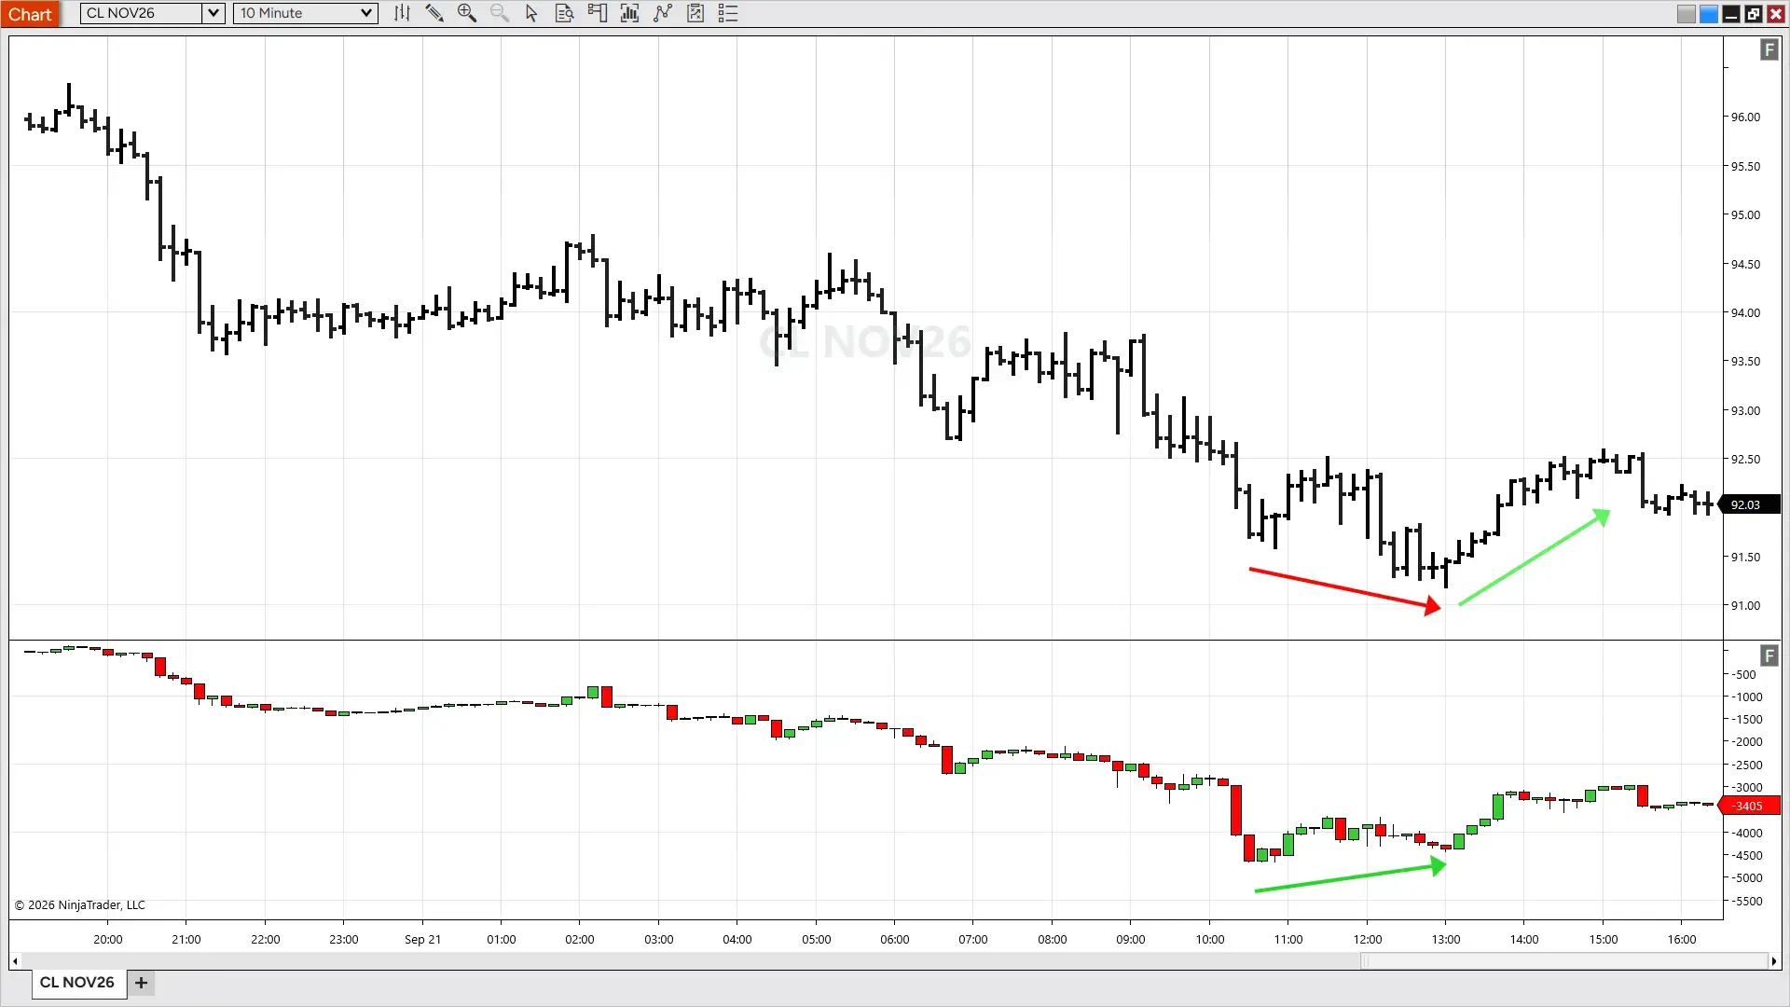Click the -500 indicator axis label

(x=1744, y=674)
